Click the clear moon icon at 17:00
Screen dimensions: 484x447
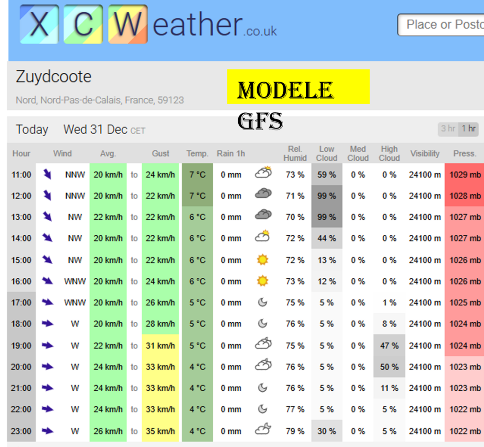click(262, 302)
